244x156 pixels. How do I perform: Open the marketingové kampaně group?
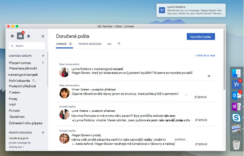(23, 75)
